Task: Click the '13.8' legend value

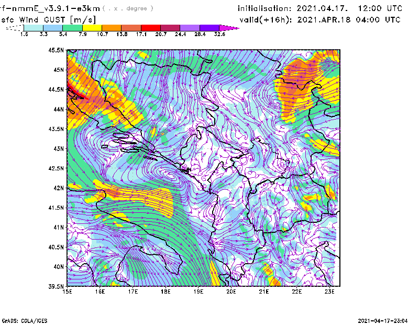Action: coord(122,34)
